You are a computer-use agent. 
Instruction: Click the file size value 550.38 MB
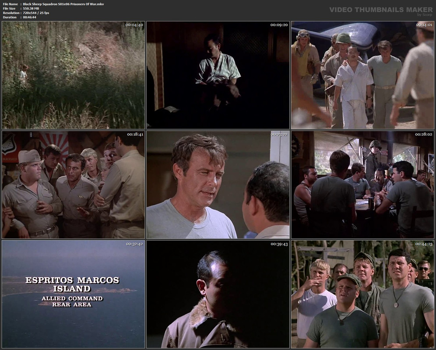point(31,9)
